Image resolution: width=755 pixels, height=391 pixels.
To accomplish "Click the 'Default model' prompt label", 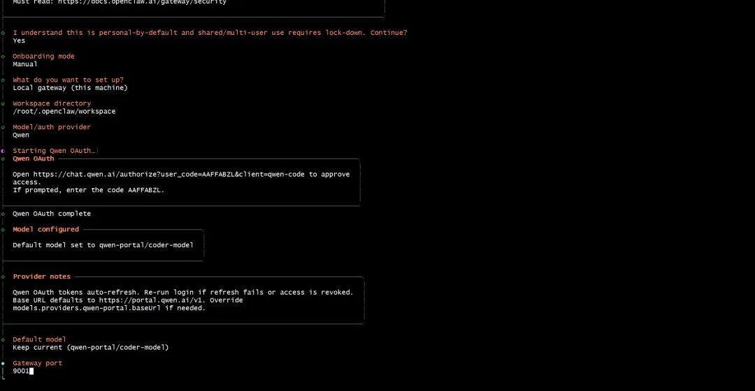I will coord(39,339).
